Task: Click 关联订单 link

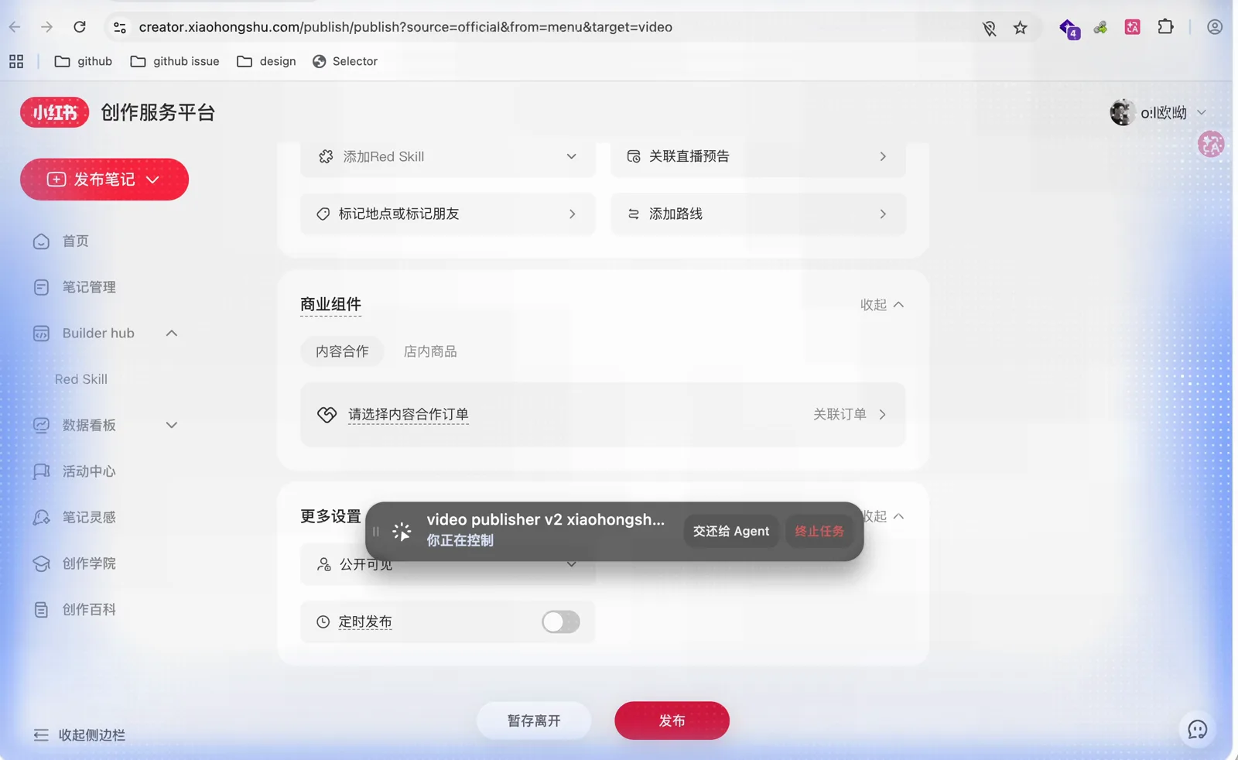Action: [850, 415]
